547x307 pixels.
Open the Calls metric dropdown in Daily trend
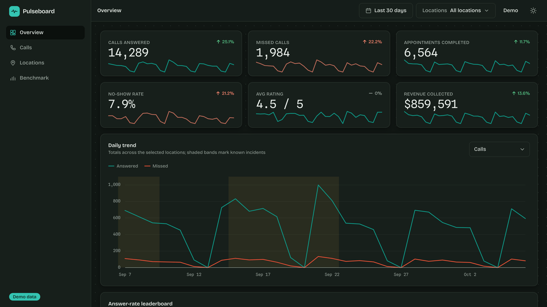click(x=500, y=149)
